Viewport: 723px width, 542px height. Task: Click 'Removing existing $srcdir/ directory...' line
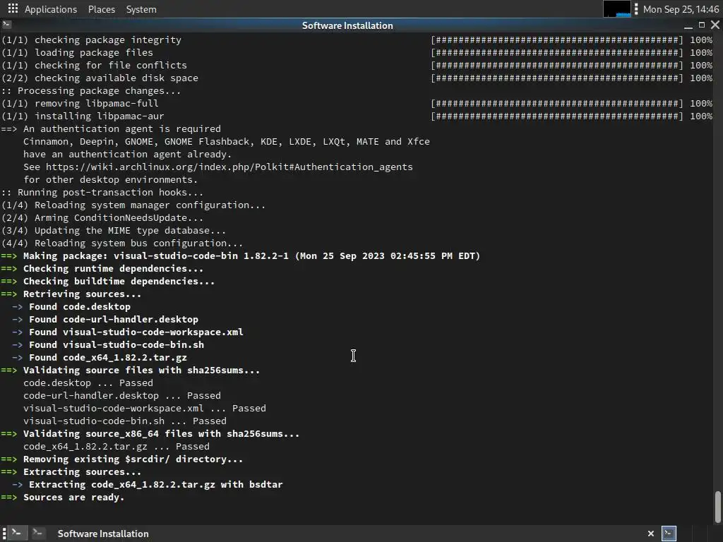(x=121, y=459)
